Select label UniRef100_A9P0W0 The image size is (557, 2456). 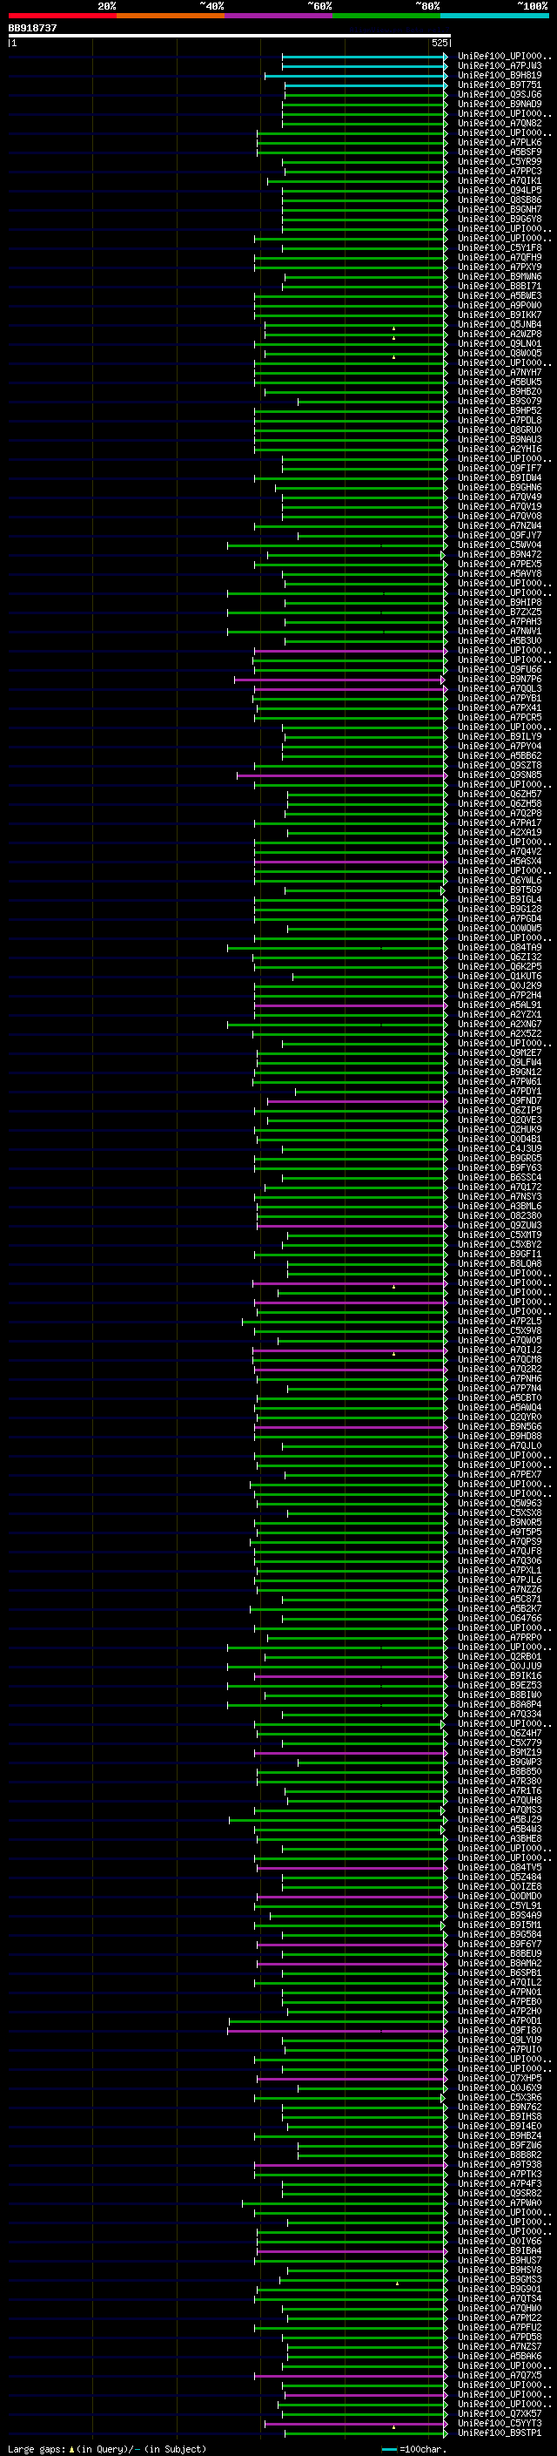500,305
